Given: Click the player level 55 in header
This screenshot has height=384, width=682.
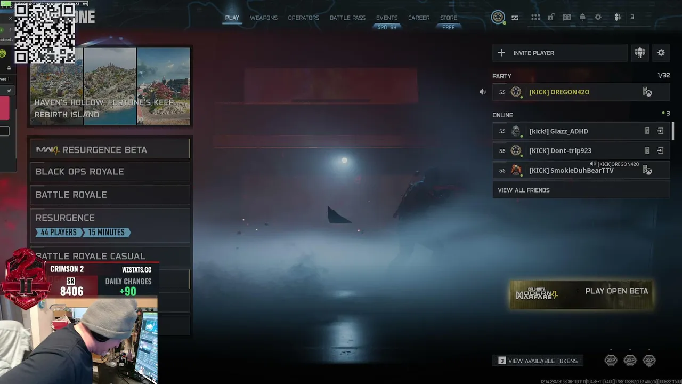Looking at the screenshot, I should 515,18.
